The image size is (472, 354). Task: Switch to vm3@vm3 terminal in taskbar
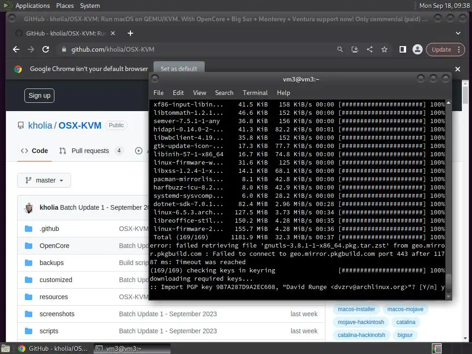(x=131, y=348)
